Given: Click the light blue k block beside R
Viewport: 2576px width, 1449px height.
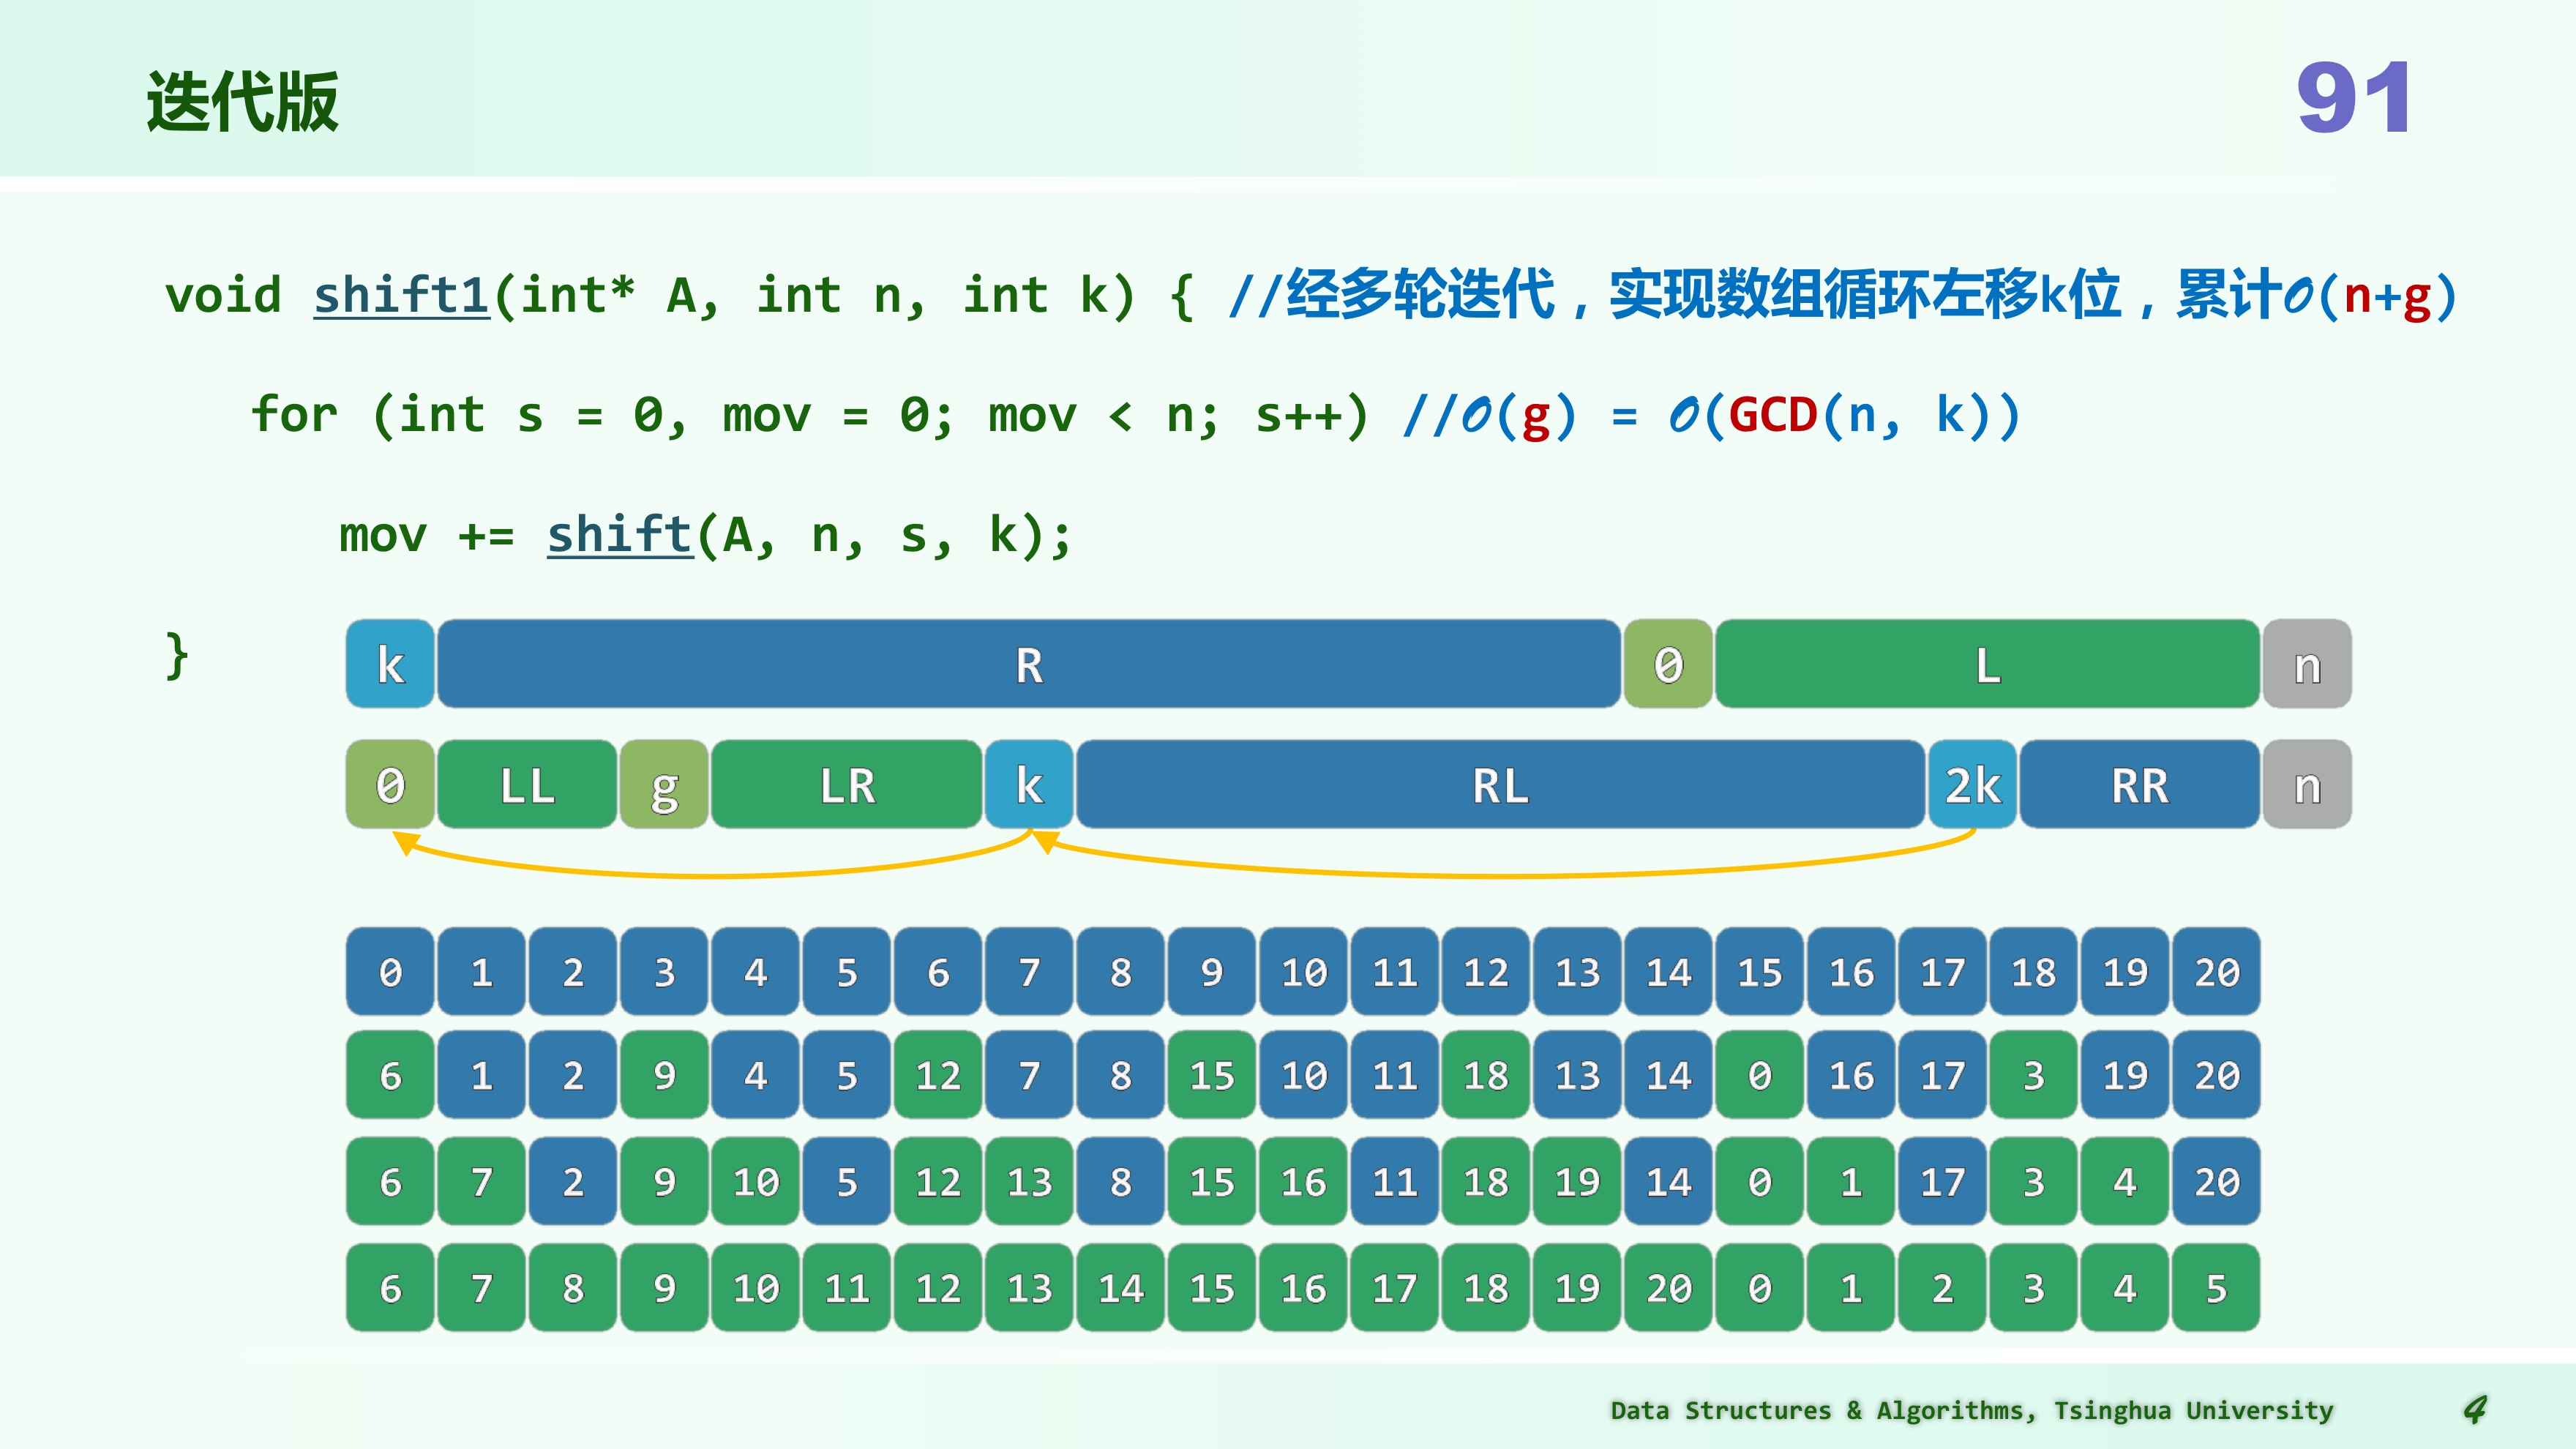Looking at the screenshot, I should click(x=390, y=665).
